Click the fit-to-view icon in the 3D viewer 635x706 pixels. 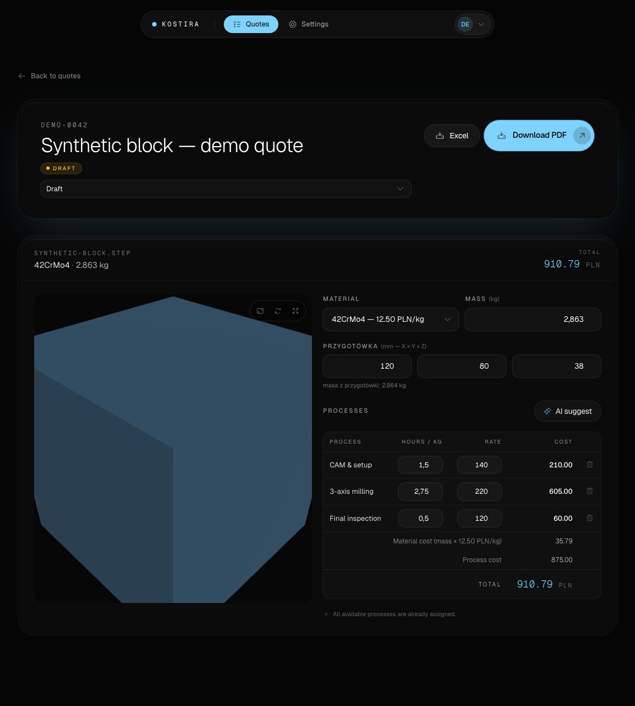(x=260, y=311)
